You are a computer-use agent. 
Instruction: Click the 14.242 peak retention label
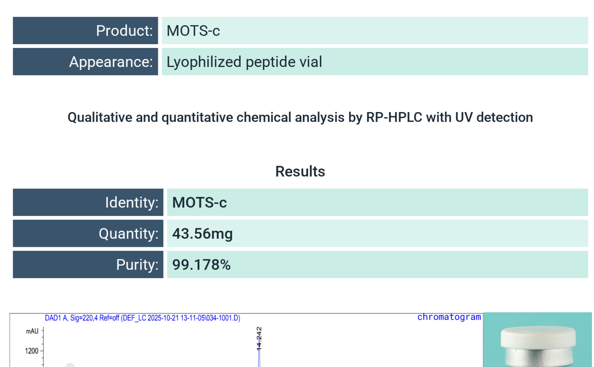259,338
